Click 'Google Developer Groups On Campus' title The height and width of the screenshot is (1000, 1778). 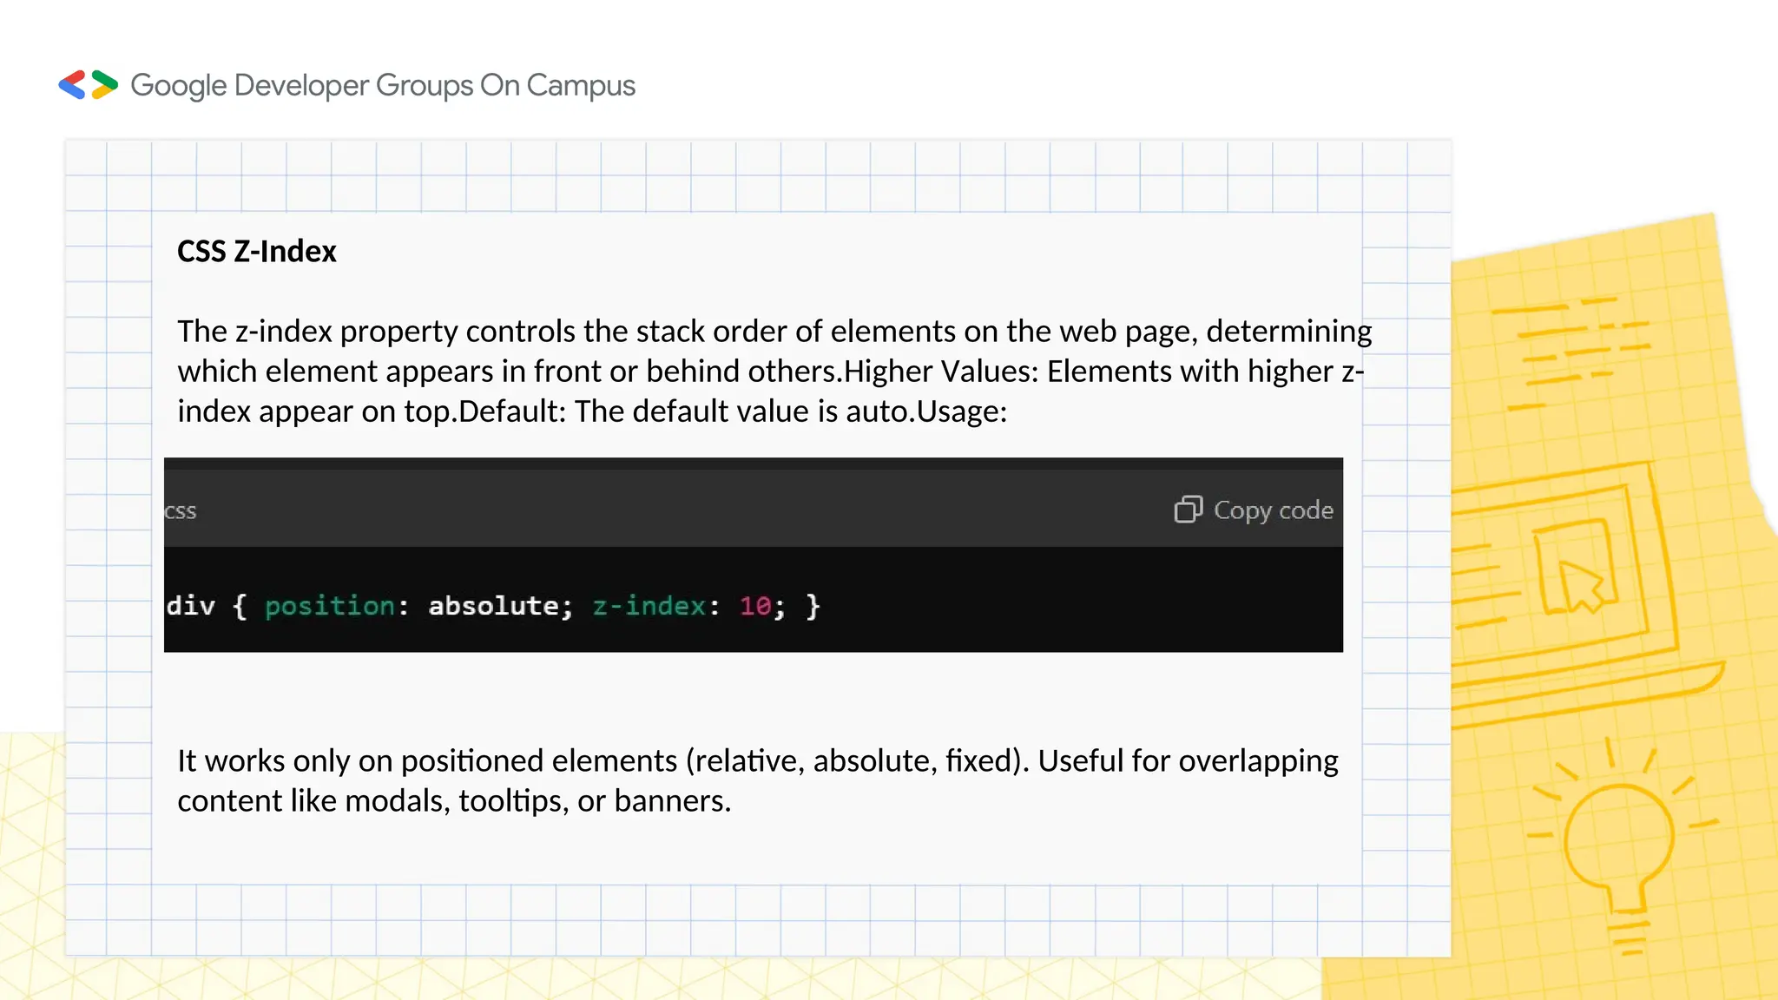click(x=383, y=85)
